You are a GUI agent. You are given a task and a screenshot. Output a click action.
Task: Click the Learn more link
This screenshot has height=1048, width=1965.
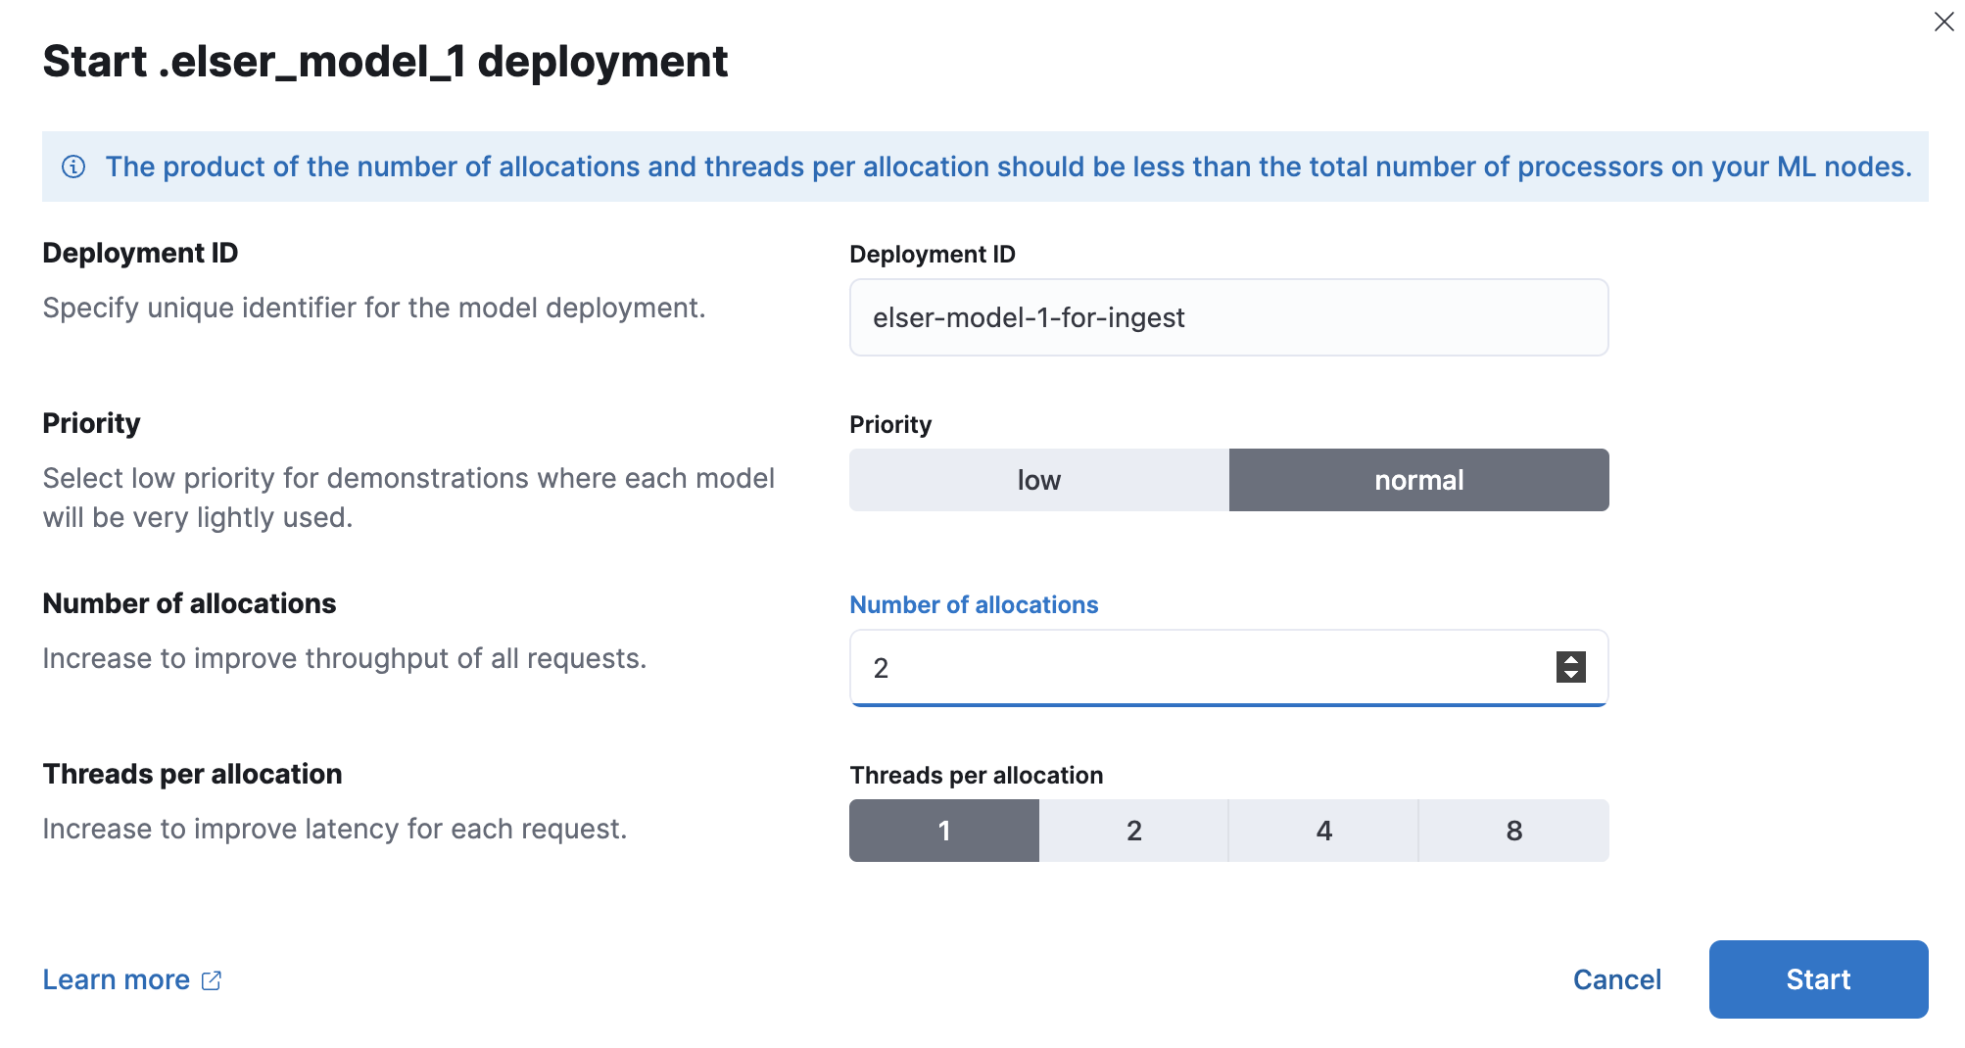[x=117, y=979]
